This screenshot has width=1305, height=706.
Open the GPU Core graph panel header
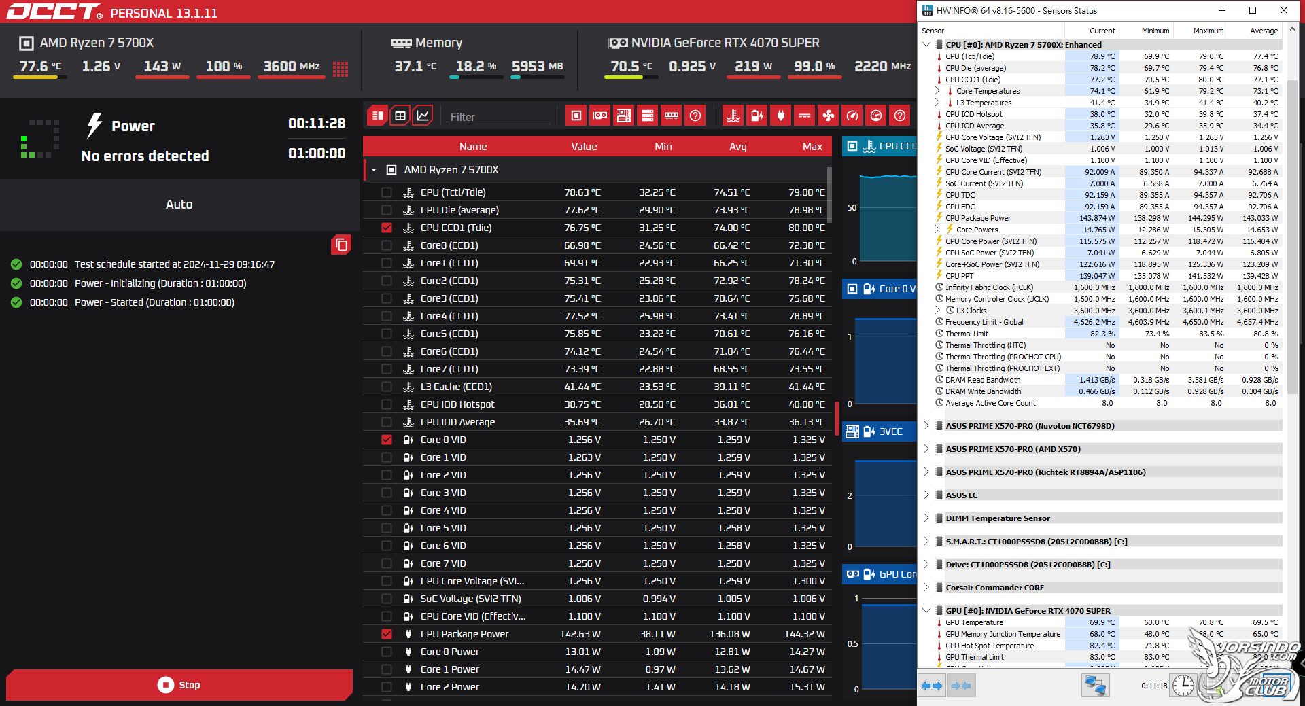[x=880, y=574]
